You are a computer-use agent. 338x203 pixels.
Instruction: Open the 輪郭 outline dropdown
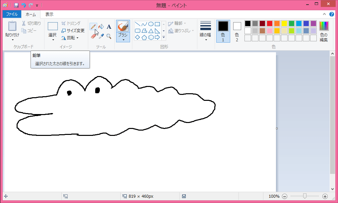177,23
